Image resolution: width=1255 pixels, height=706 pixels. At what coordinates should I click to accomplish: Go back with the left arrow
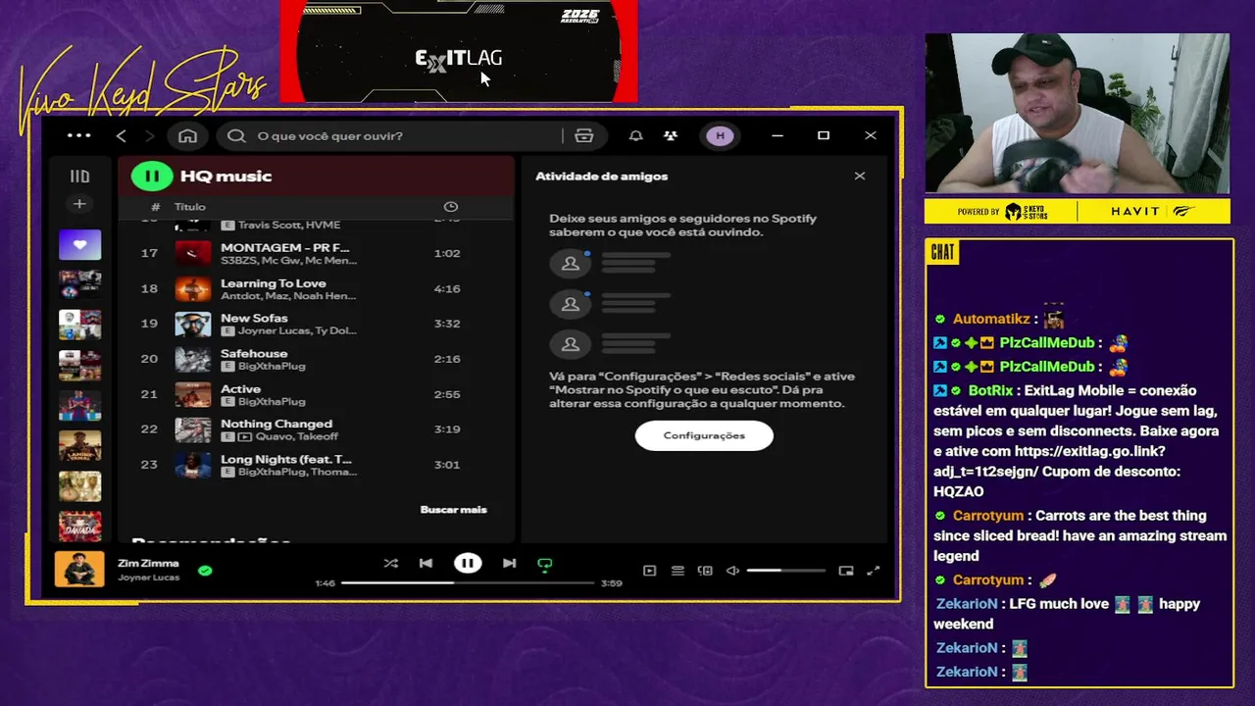pyautogui.click(x=121, y=135)
